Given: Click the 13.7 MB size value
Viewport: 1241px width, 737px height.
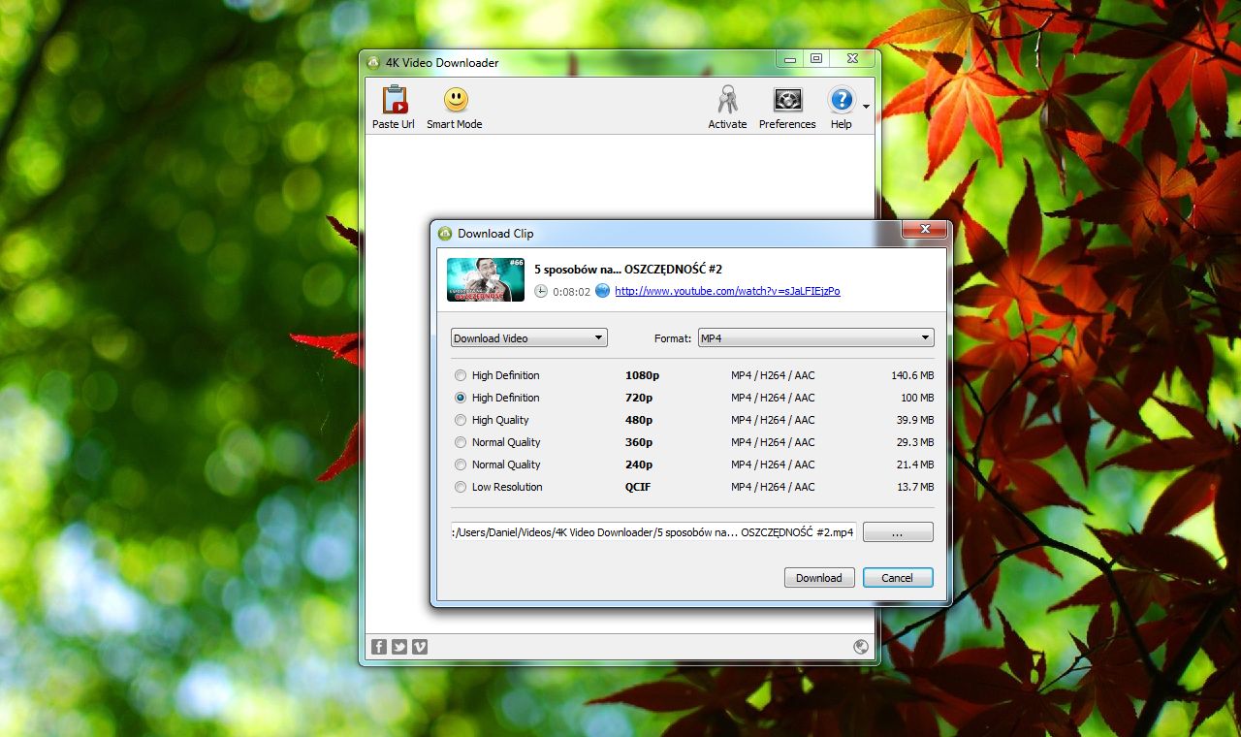Looking at the screenshot, I should pyautogui.click(x=915, y=487).
